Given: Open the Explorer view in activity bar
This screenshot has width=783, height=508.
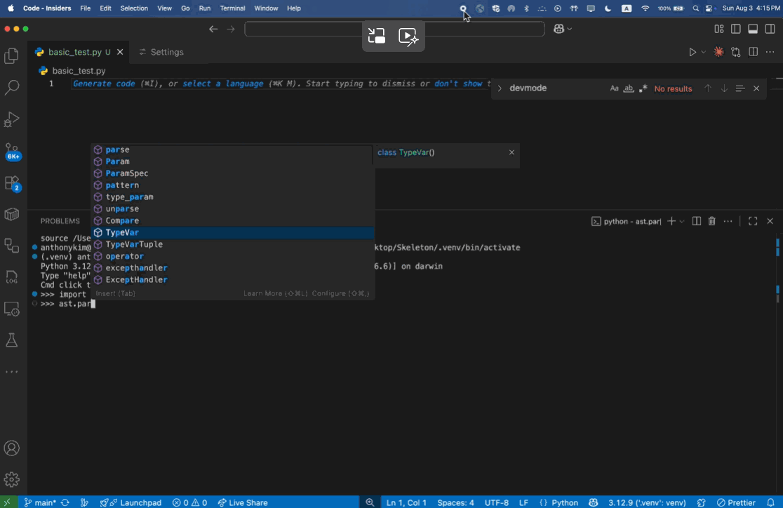Looking at the screenshot, I should click(12, 56).
